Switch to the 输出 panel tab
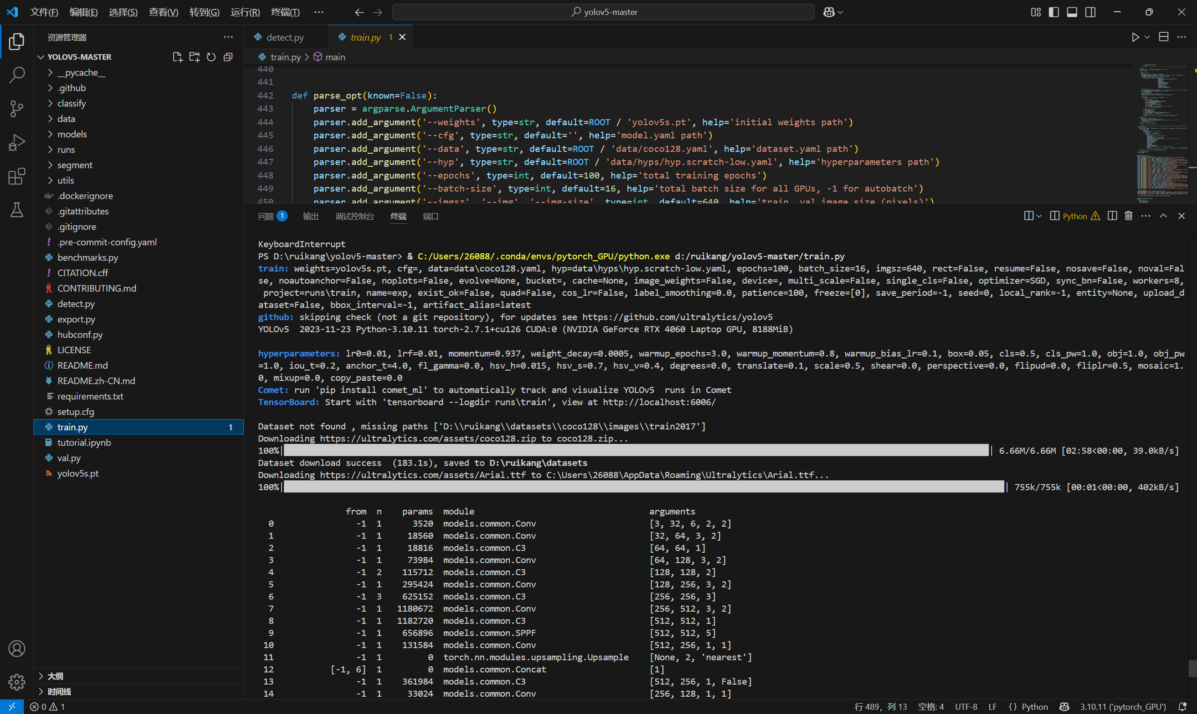 (x=311, y=216)
